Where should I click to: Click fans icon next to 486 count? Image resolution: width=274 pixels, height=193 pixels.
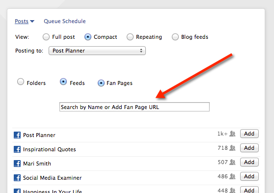tap(232, 176)
